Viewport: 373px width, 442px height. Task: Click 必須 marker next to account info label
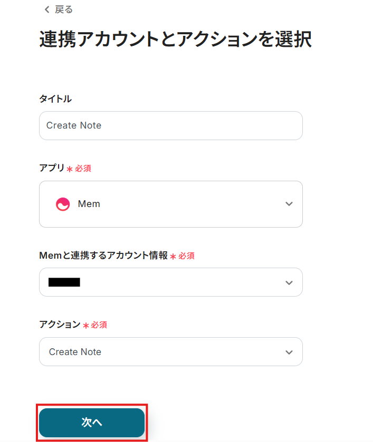(187, 256)
